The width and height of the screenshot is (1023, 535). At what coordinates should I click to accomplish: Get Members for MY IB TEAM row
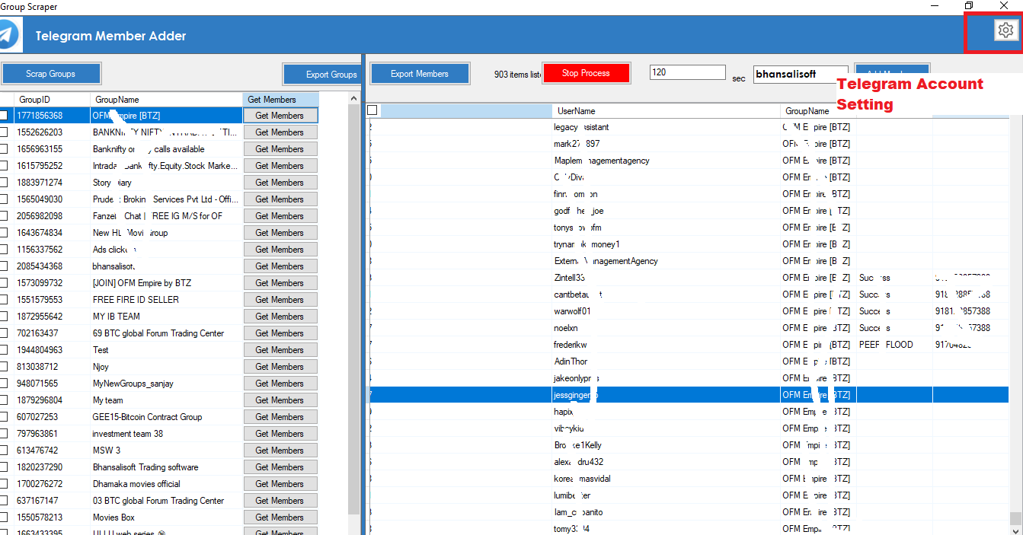(x=280, y=317)
